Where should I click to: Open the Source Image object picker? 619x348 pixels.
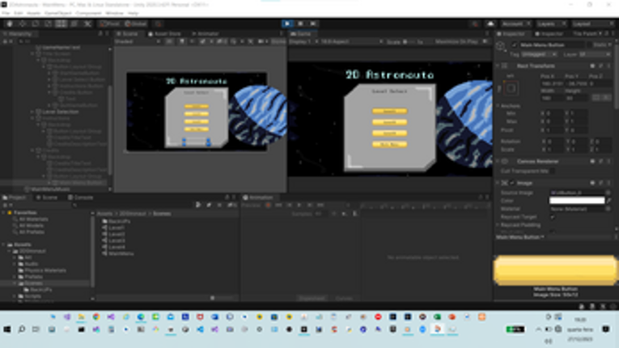click(608, 193)
